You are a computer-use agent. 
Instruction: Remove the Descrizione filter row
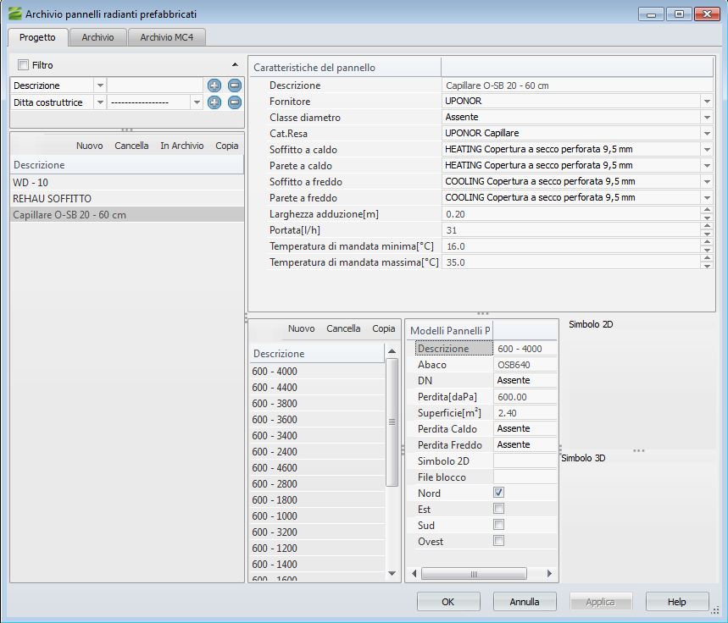(235, 85)
